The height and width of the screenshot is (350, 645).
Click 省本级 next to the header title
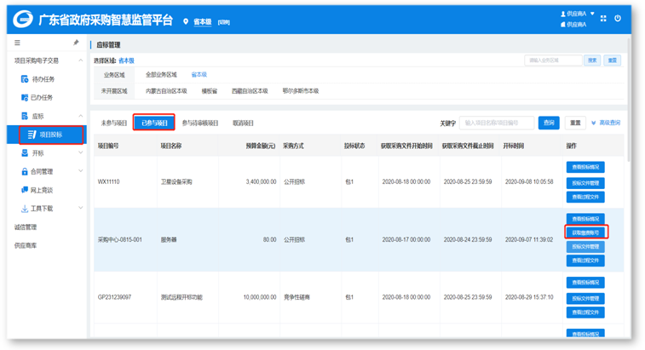coord(203,22)
